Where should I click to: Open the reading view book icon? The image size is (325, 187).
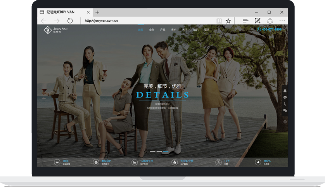point(220,21)
